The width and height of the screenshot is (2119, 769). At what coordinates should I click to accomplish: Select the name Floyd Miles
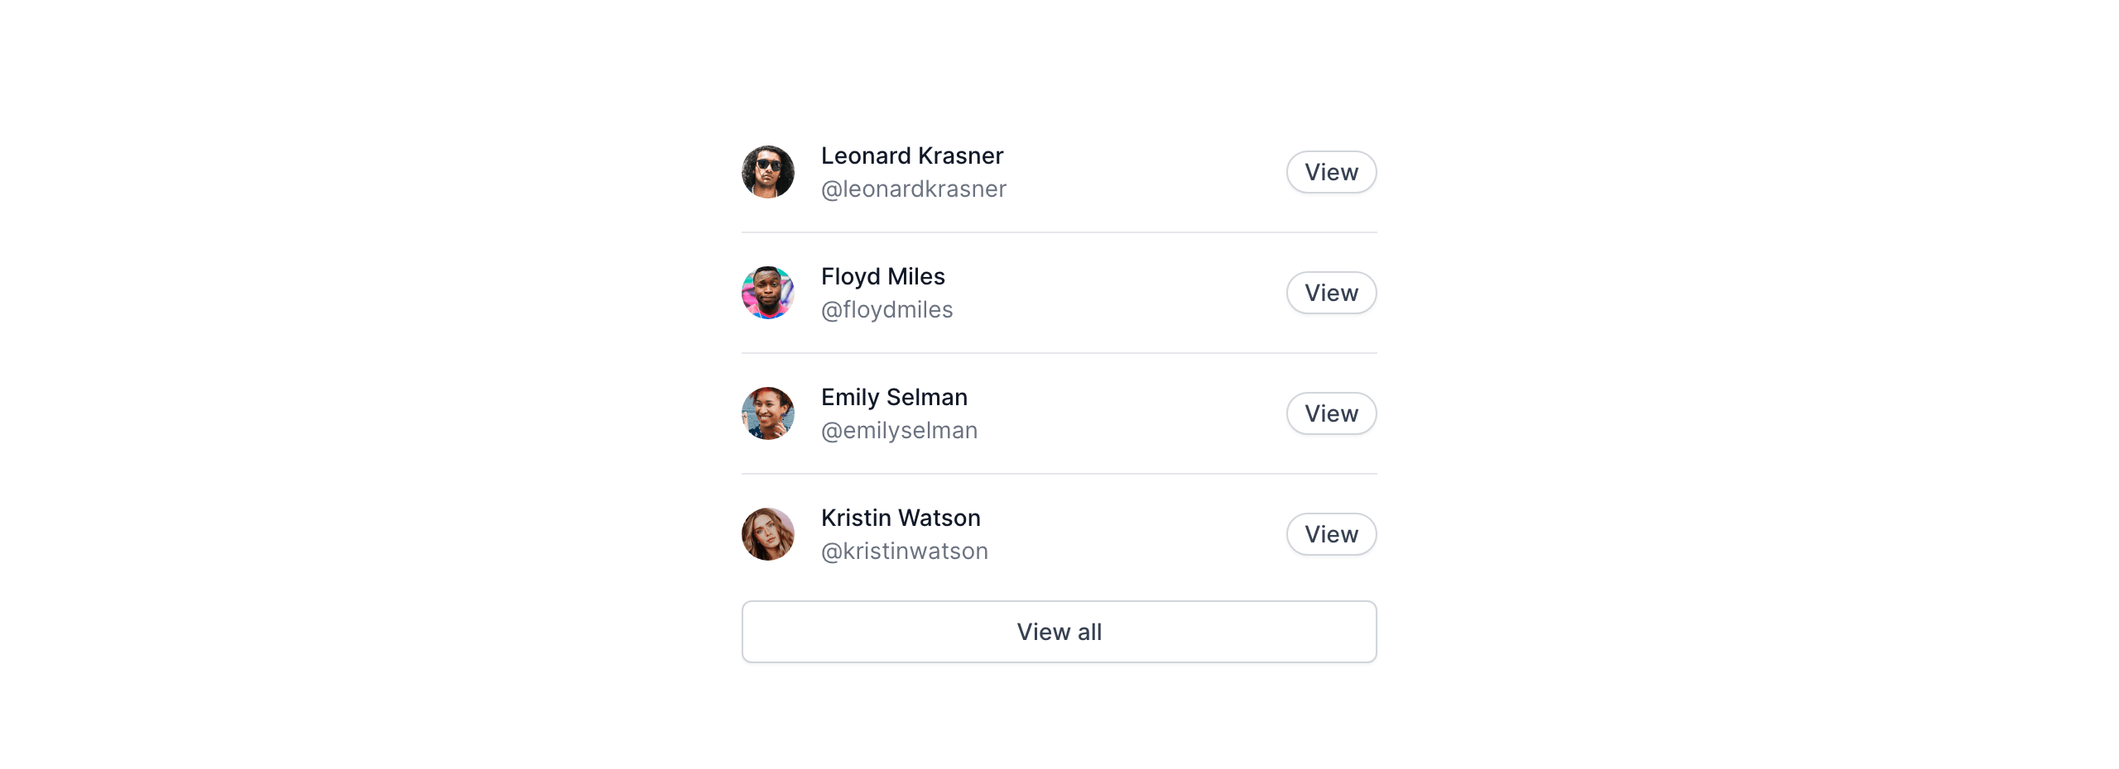pos(882,276)
